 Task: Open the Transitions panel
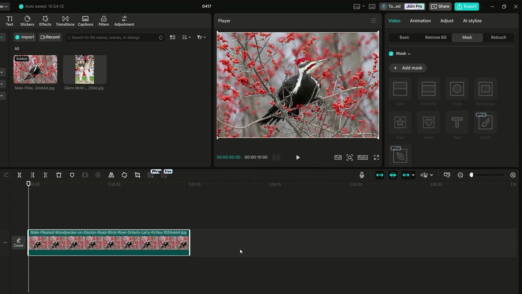(65, 21)
